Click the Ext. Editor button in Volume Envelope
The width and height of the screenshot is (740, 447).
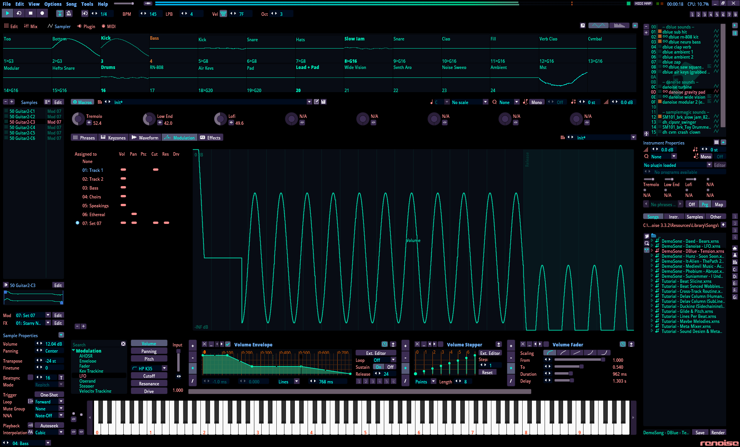376,353
